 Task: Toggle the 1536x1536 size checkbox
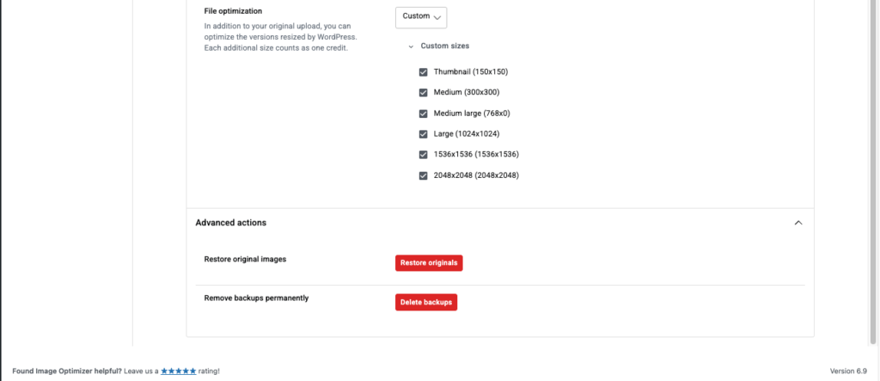pos(423,155)
